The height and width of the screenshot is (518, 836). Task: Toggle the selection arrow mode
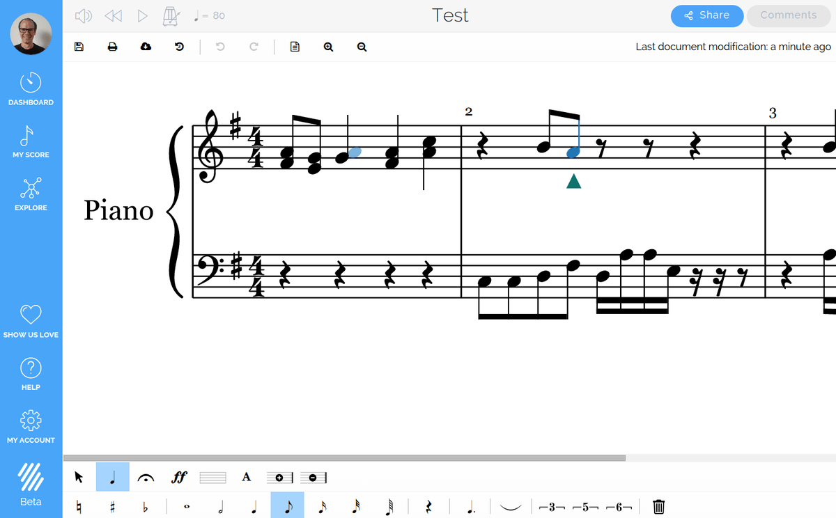tap(79, 477)
